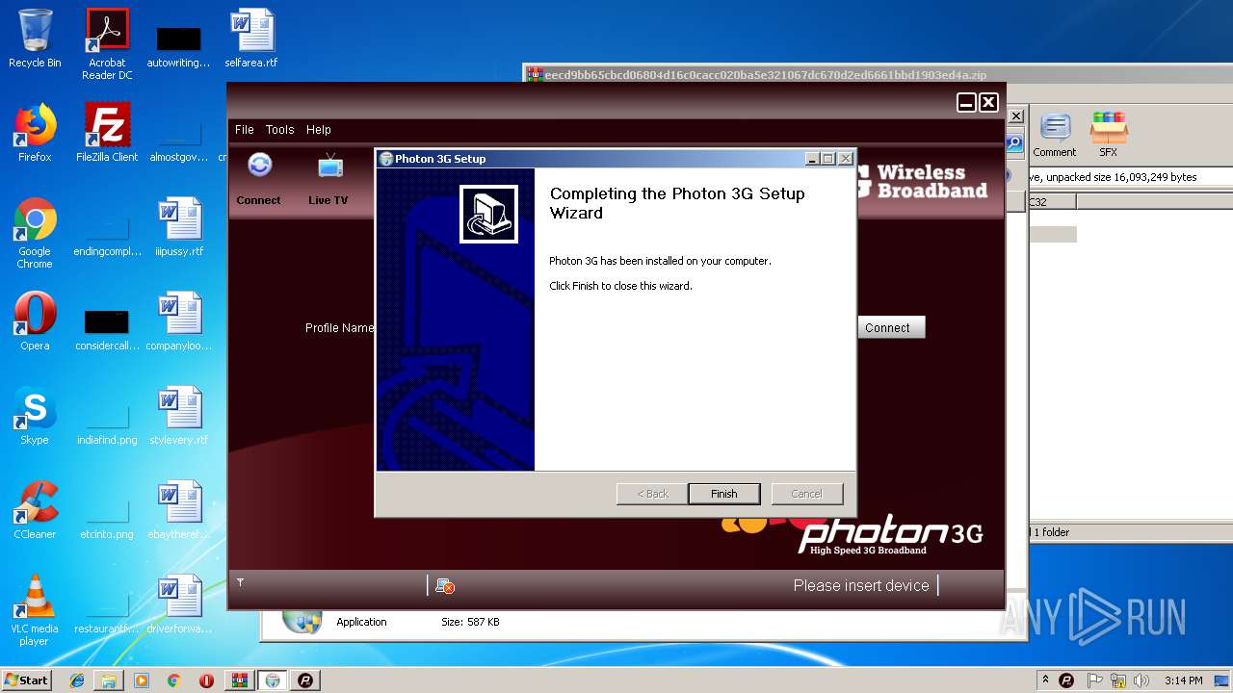Open Windows Explorer from taskbar
1233x693 pixels.
109,680
